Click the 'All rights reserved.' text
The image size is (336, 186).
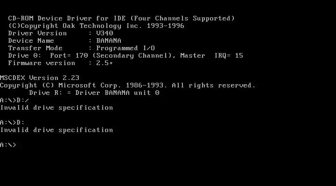tap(214, 86)
